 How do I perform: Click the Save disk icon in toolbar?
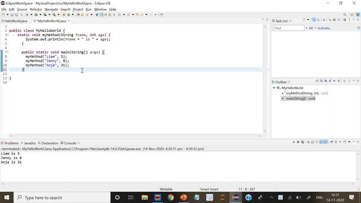[12, 15]
